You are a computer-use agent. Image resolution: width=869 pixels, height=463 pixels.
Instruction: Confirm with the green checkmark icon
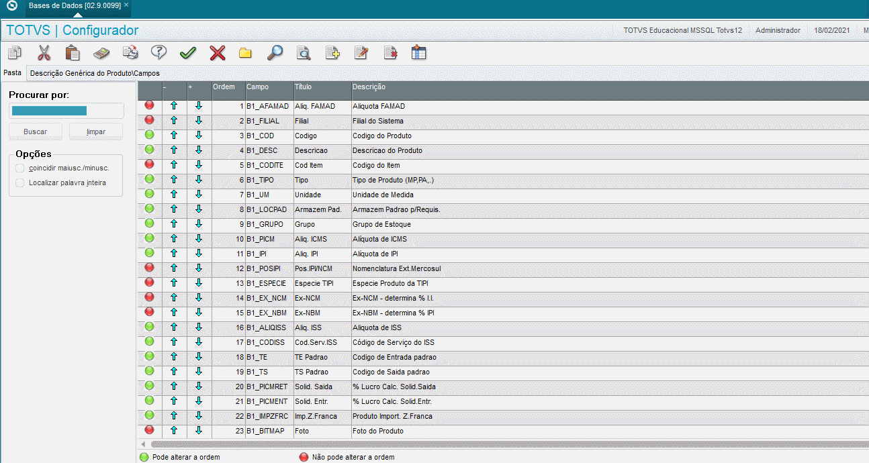(x=187, y=53)
